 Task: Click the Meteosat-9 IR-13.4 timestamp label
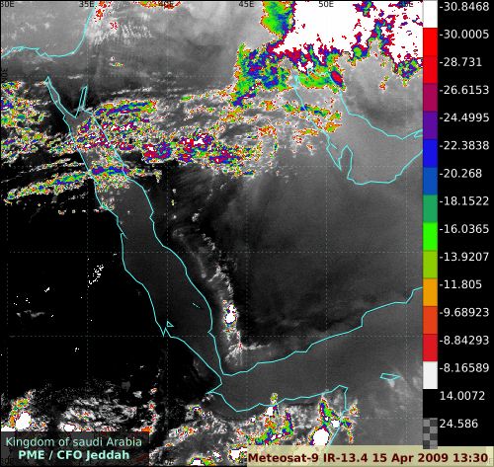click(368, 457)
